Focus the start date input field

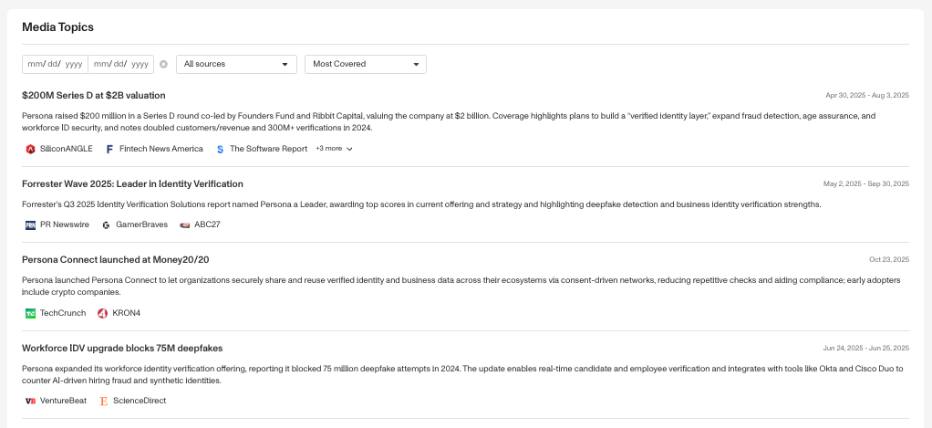tap(56, 64)
